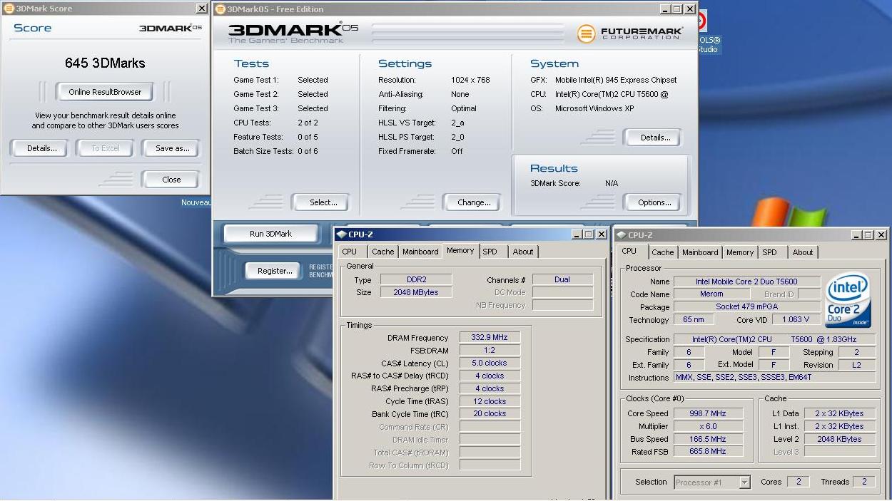Screen dimensions: 892x501
Task: Click Resolution value 1024 x 768
Action: [470, 80]
